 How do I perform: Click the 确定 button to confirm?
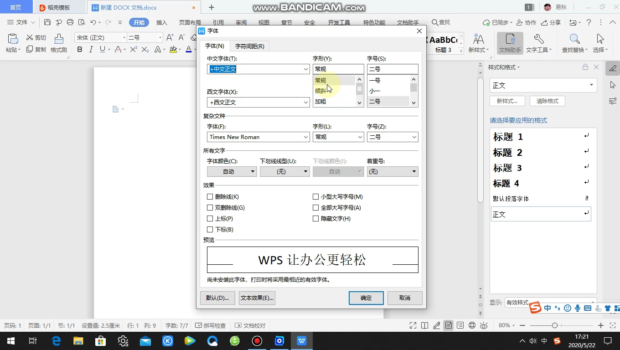point(366,298)
